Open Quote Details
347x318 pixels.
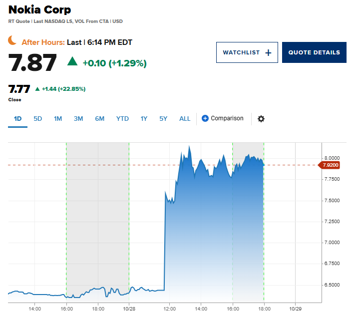pyautogui.click(x=314, y=53)
